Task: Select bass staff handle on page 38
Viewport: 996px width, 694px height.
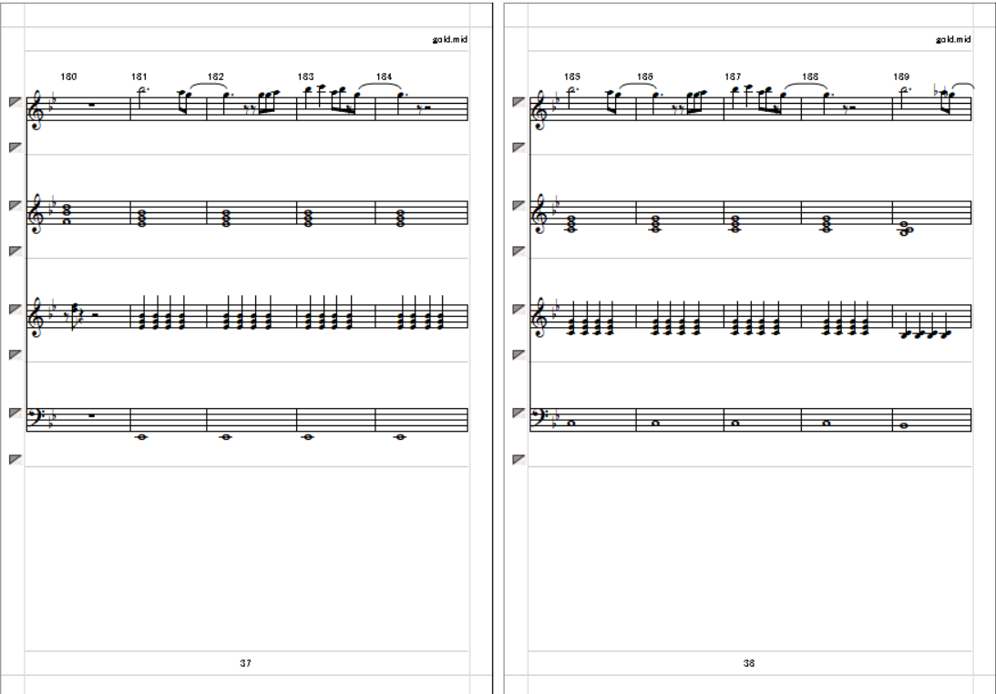Action: click(x=519, y=413)
